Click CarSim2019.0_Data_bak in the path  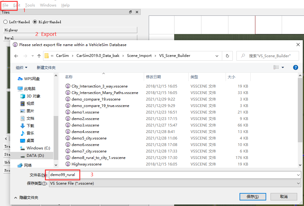click(x=98, y=56)
